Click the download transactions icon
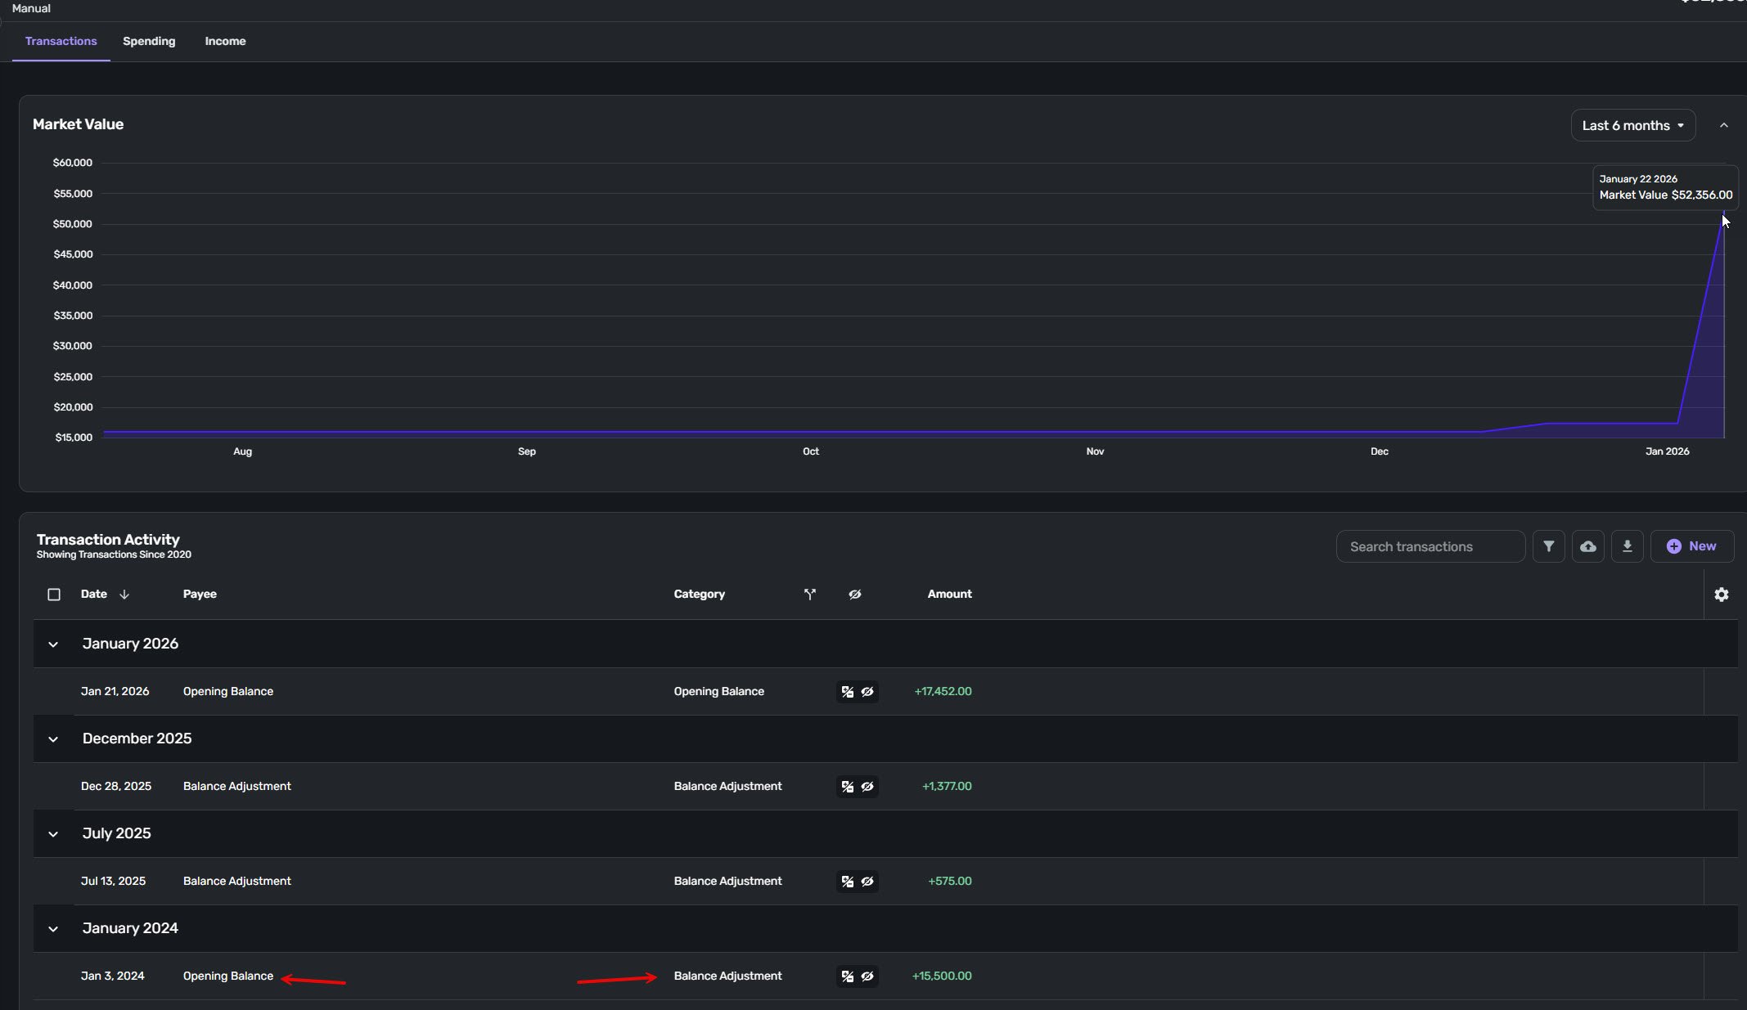Viewport: 1747px width, 1010px height. [x=1627, y=546]
